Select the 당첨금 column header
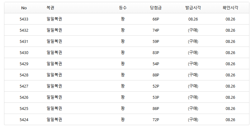 156,8
